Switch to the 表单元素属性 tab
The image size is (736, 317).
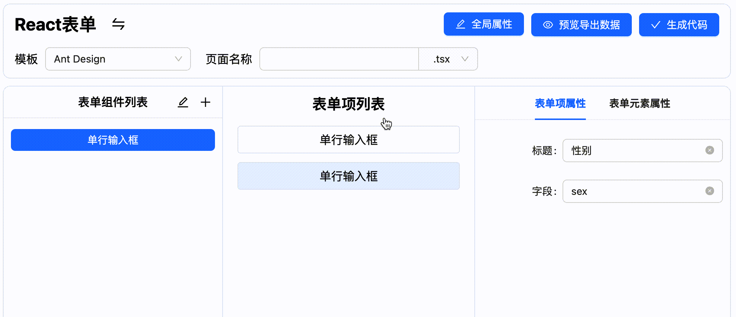tap(639, 104)
